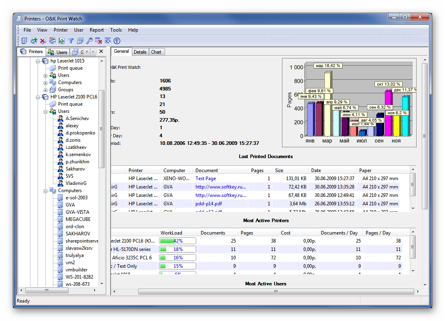Select computer MEGACUBE in tree
The height and width of the screenshot is (321, 445).
pos(78,219)
